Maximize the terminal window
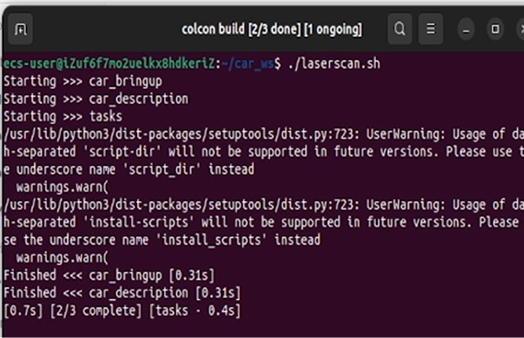The height and width of the screenshot is (338, 524). [495, 29]
